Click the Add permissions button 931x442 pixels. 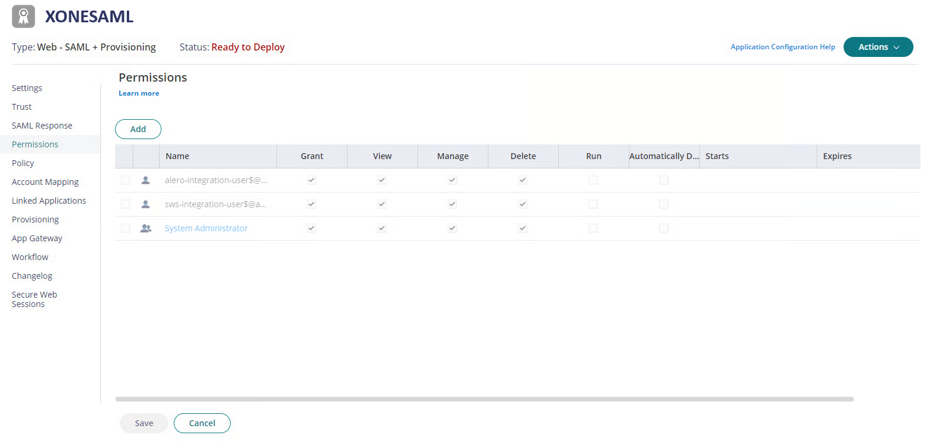pos(138,129)
